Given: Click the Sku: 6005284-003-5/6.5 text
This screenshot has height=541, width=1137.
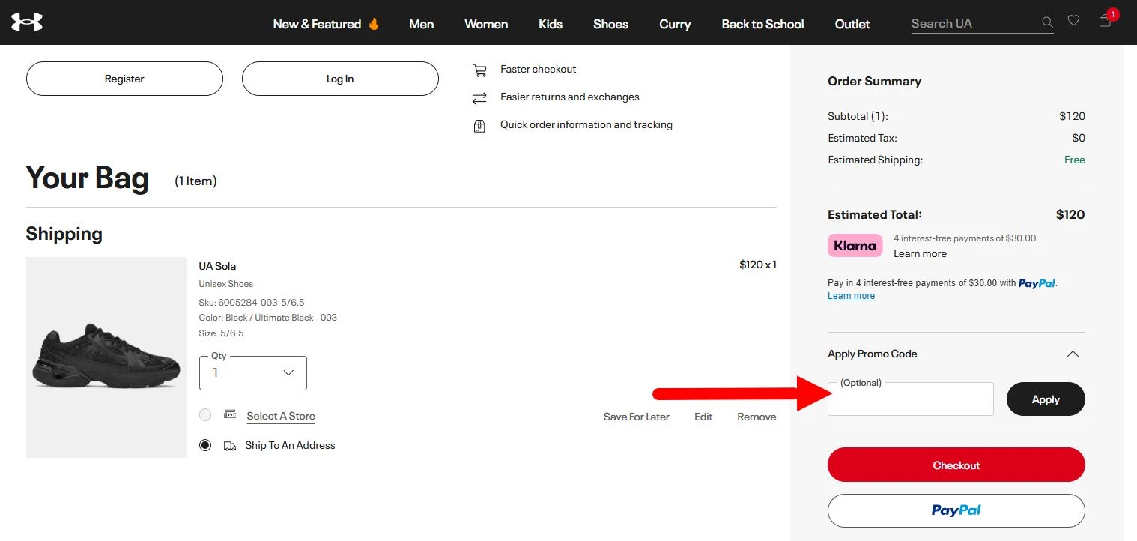Looking at the screenshot, I should coord(252,303).
